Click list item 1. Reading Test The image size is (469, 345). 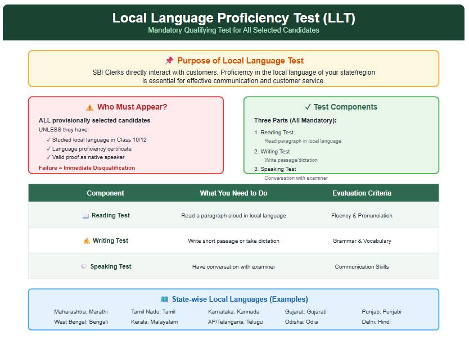274,133
